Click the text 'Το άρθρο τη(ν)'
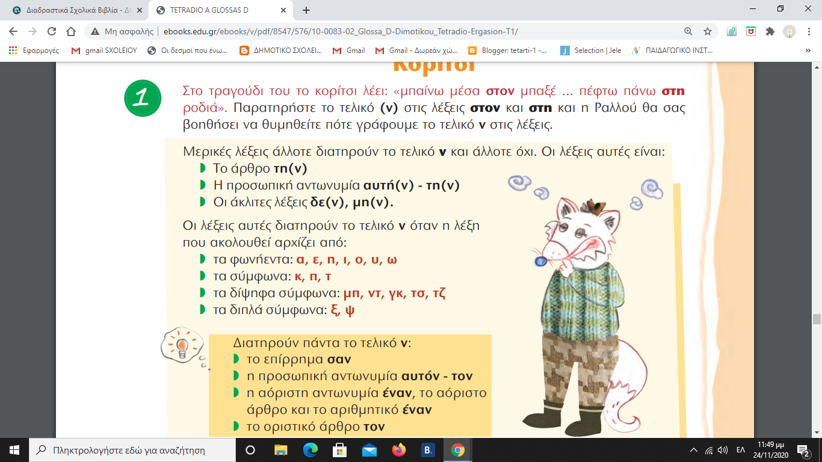The height and width of the screenshot is (462, 822). [260, 169]
